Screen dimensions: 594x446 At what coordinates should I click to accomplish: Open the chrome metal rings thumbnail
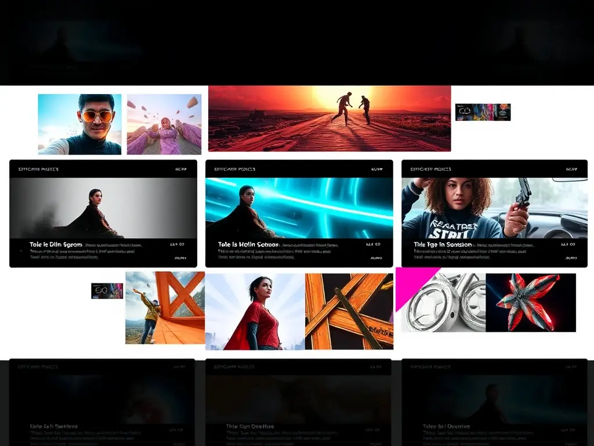[444, 303]
